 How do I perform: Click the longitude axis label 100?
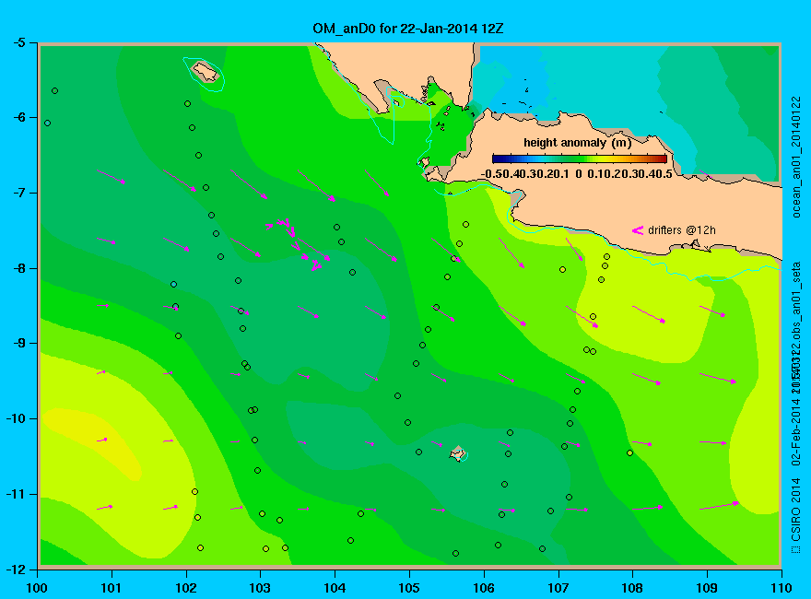[x=37, y=588]
